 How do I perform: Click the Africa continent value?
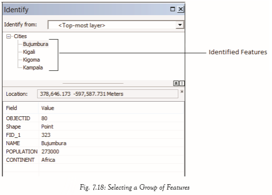48,160
